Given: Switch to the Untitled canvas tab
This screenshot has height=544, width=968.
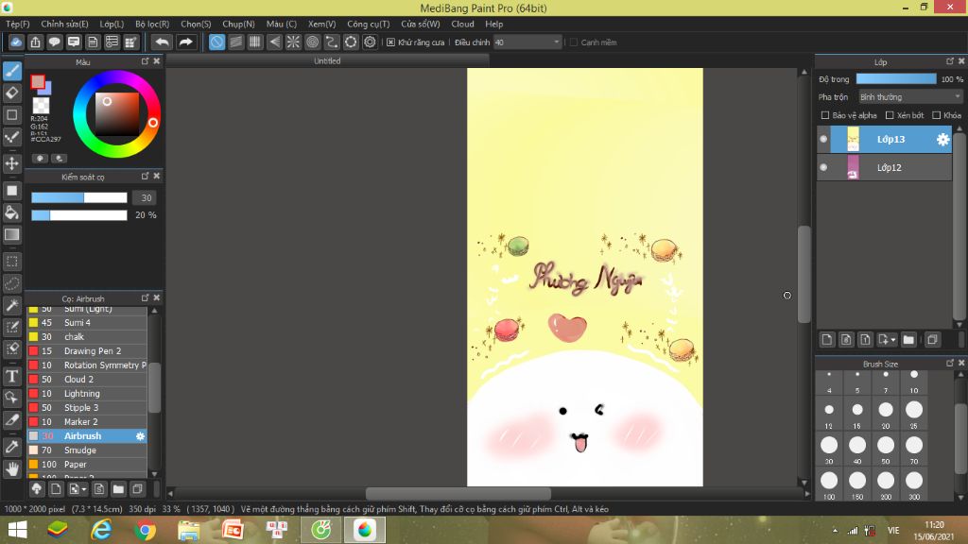Looking at the screenshot, I should coord(327,61).
